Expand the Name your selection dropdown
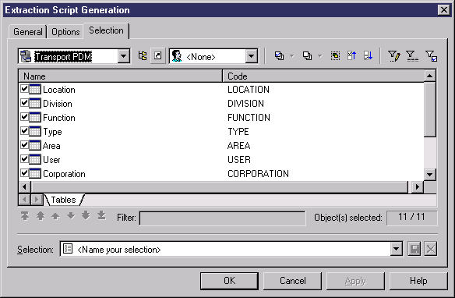 click(397, 249)
